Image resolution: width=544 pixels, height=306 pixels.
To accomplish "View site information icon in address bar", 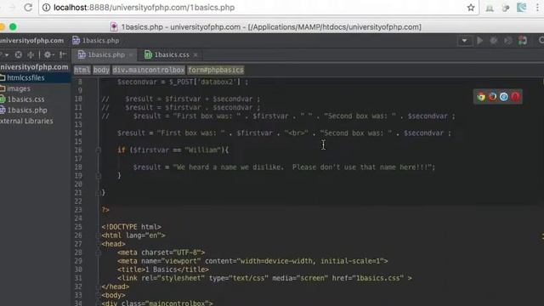I will pyautogui.click(x=46, y=8).
